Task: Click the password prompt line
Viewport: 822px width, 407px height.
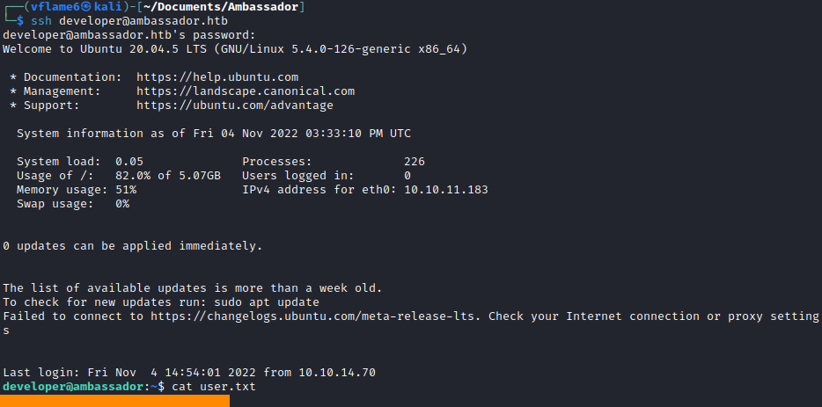Action: [x=129, y=35]
